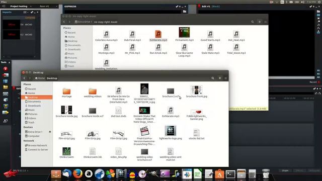Open the options menu in Desktop window toolbar
The image size is (322, 181).
[x=226, y=78]
